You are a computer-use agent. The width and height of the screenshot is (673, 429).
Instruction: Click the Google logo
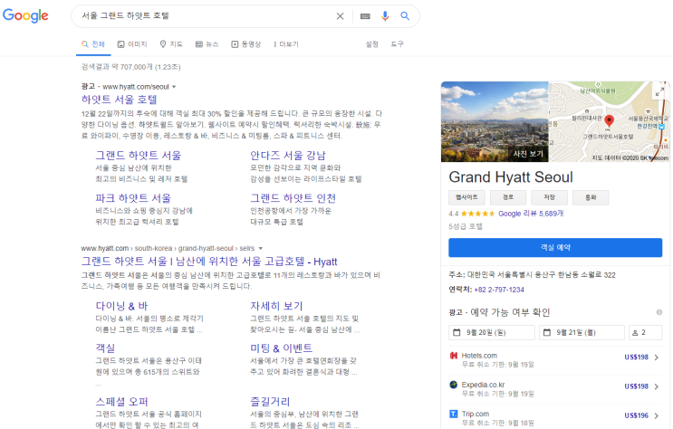point(25,15)
